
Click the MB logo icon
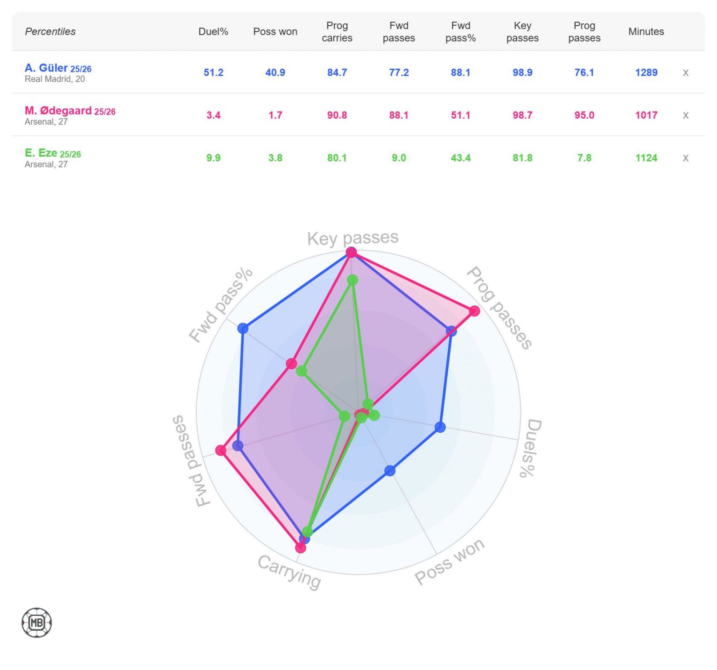coord(37,622)
